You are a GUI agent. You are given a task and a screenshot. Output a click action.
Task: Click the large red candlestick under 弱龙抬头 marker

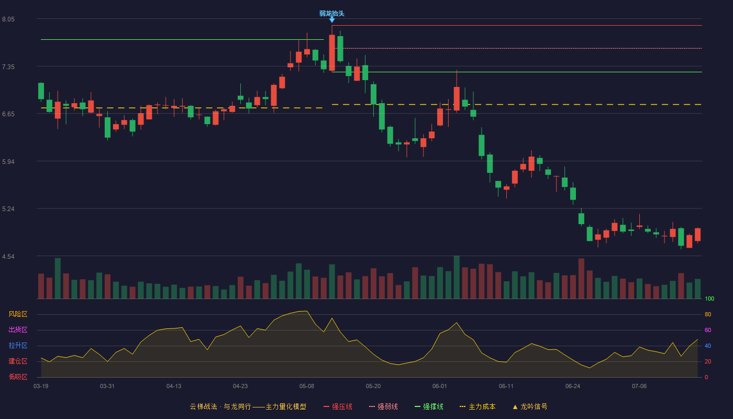332,52
